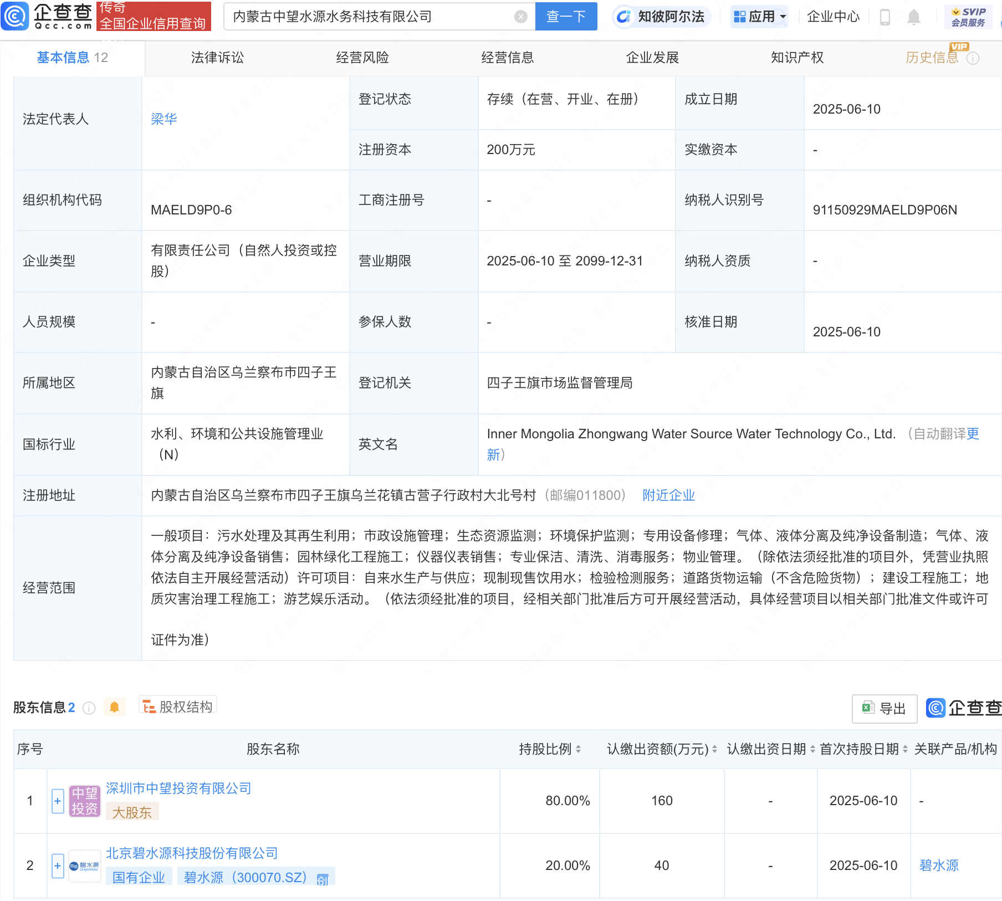Click the Qcc logo icon in the header
This screenshot has width=1002, height=901.
click(15, 16)
